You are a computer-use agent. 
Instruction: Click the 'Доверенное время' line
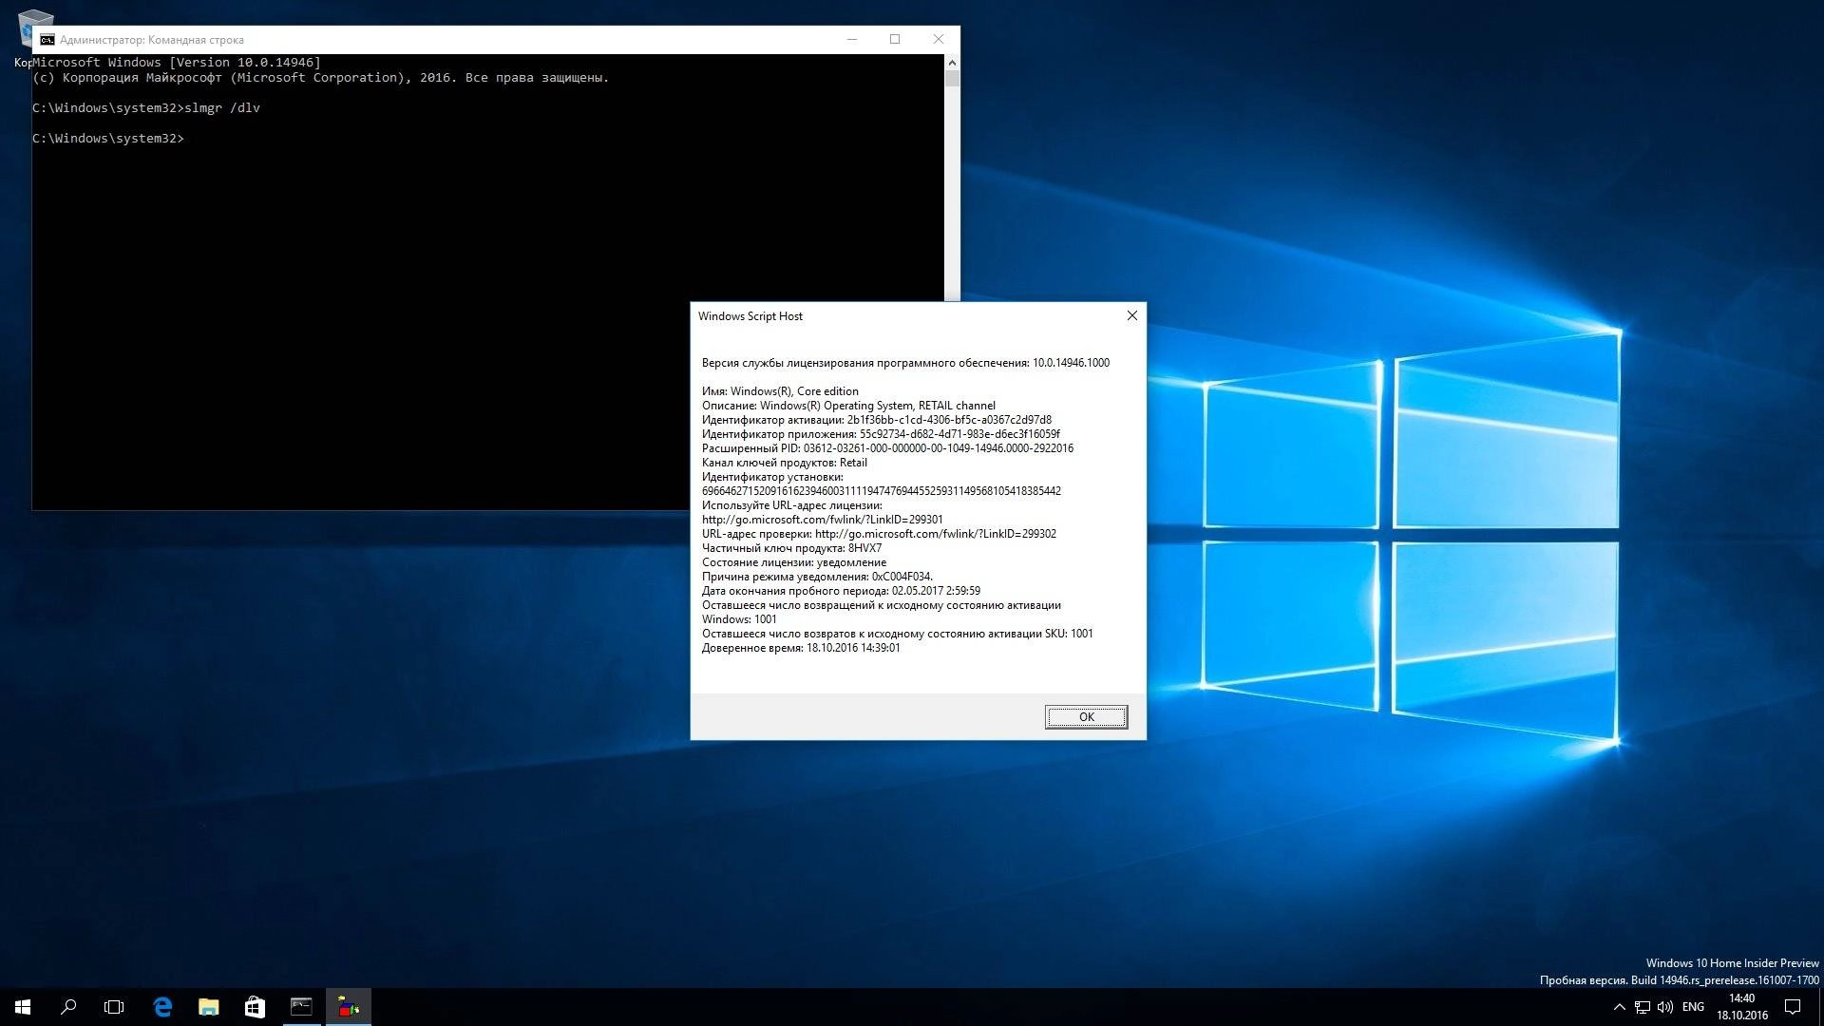pos(801,648)
